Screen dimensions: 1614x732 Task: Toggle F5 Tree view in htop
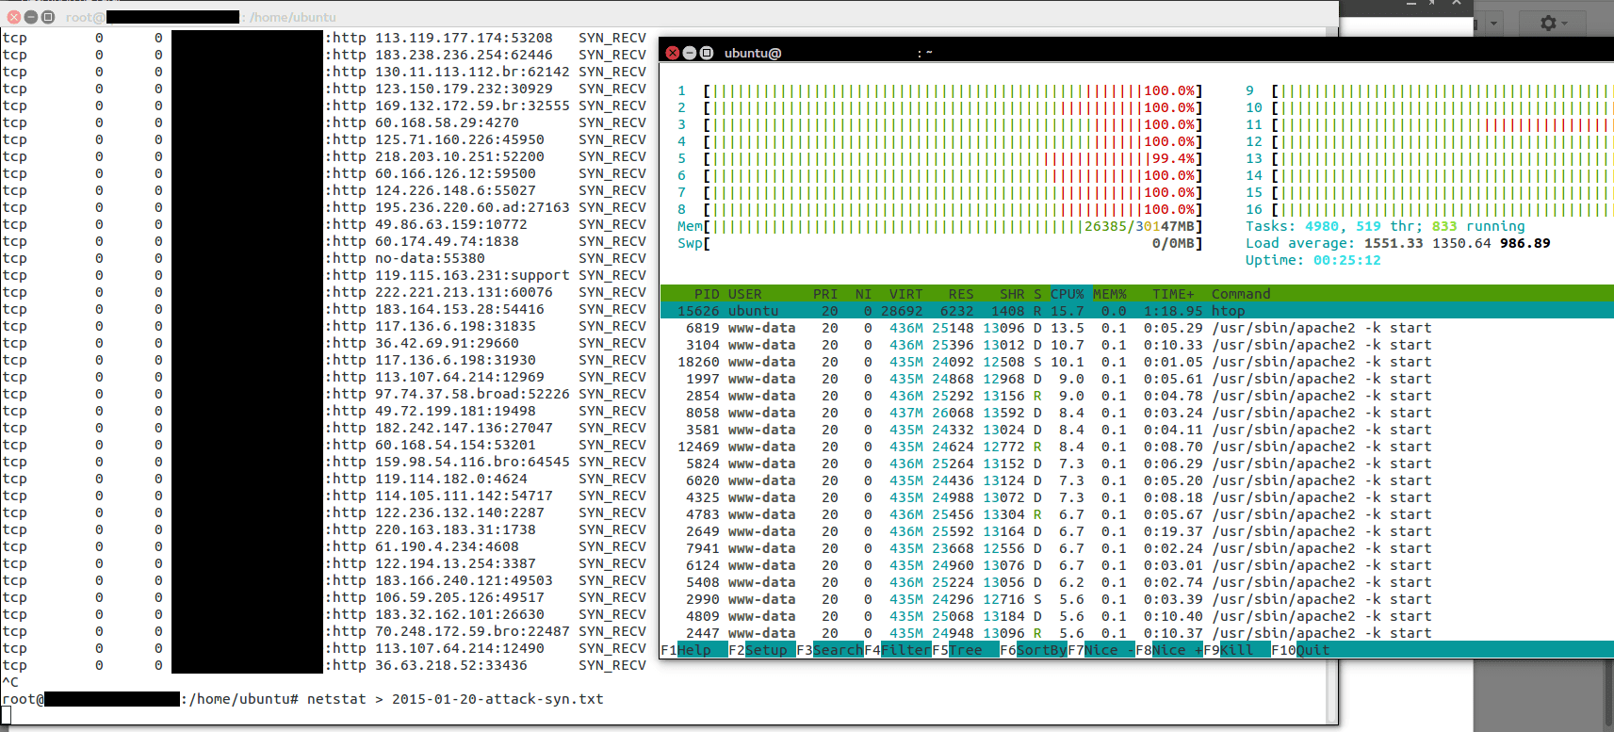pyautogui.click(x=965, y=650)
